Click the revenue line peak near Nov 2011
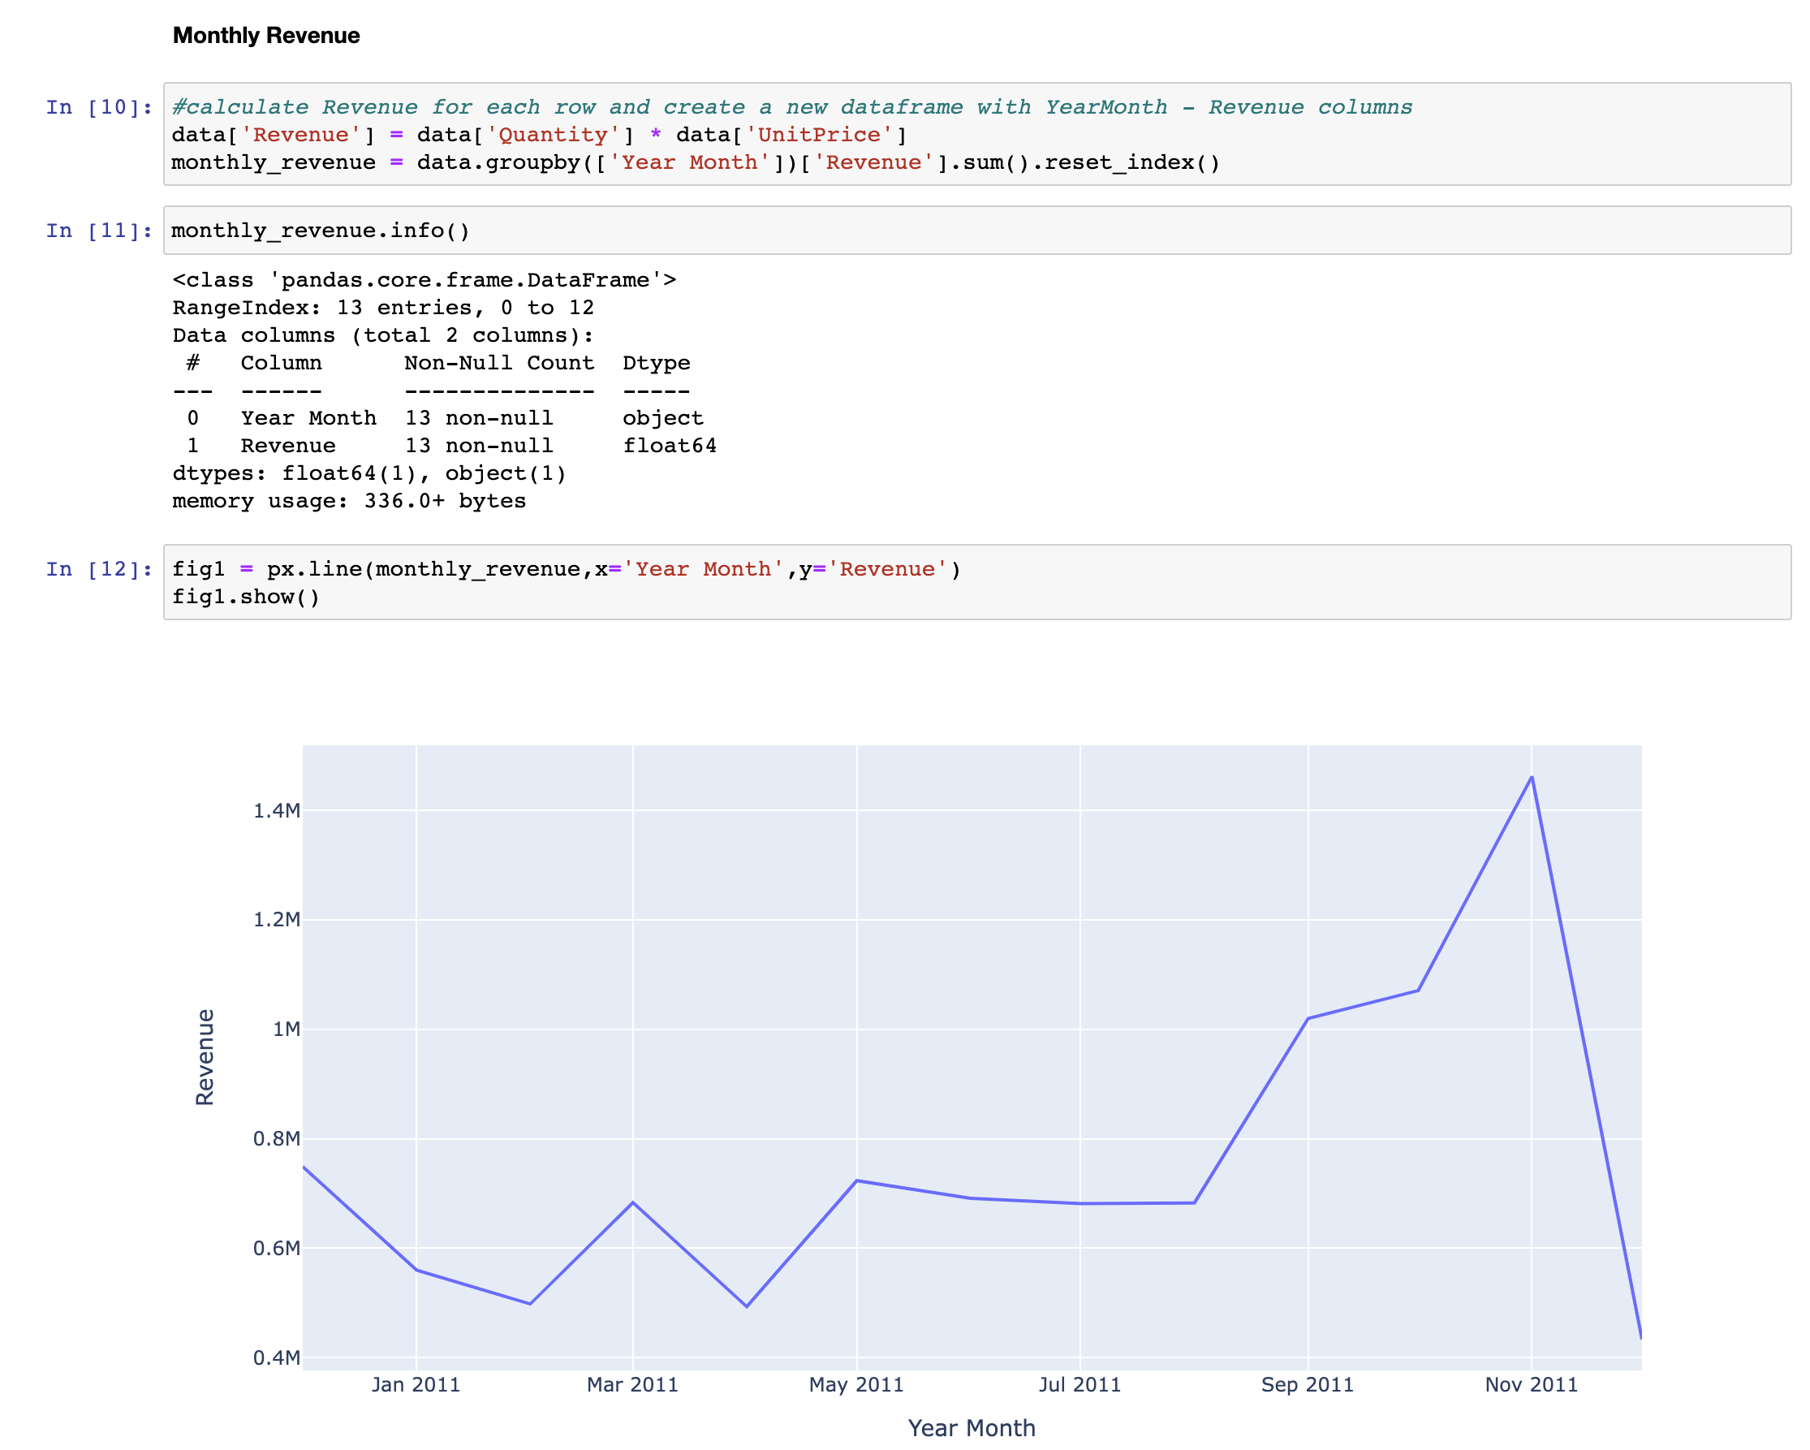This screenshot has height=1450, width=1810. point(1532,779)
